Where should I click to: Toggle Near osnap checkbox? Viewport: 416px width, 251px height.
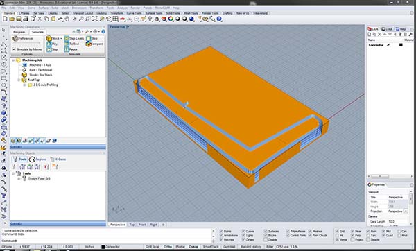click(x=352, y=231)
